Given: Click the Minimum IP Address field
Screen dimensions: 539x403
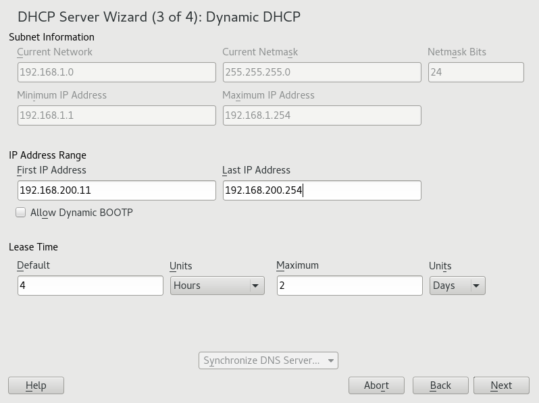Looking at the screenshot, I should coord(116,115).
